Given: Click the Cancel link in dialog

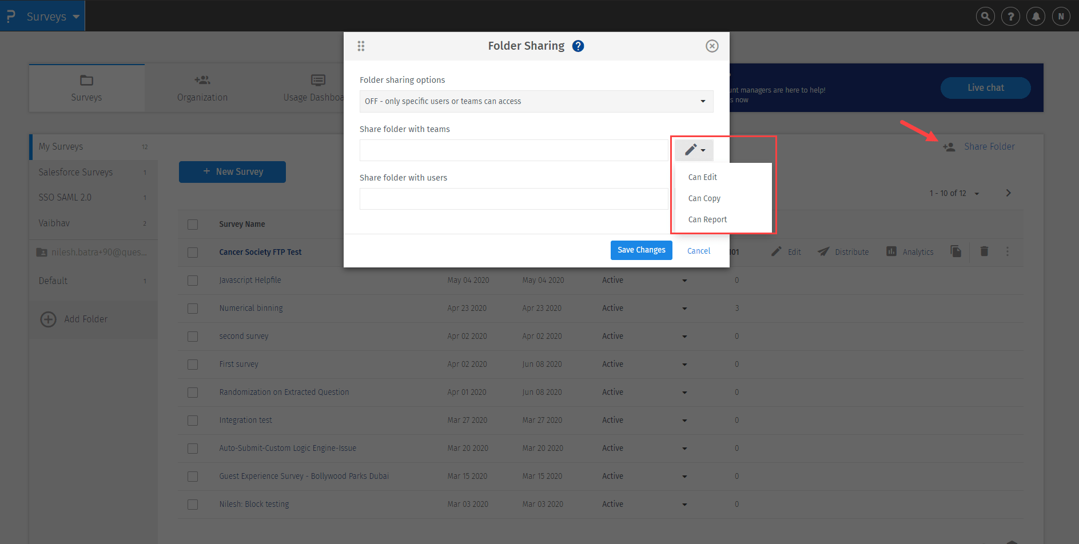Looking at the screenshot, I should [x=698, y=251].
